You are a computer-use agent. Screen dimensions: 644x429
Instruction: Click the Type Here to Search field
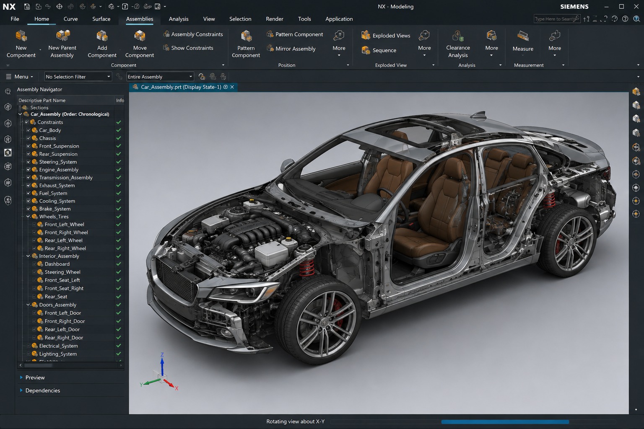tap(557, 19)
